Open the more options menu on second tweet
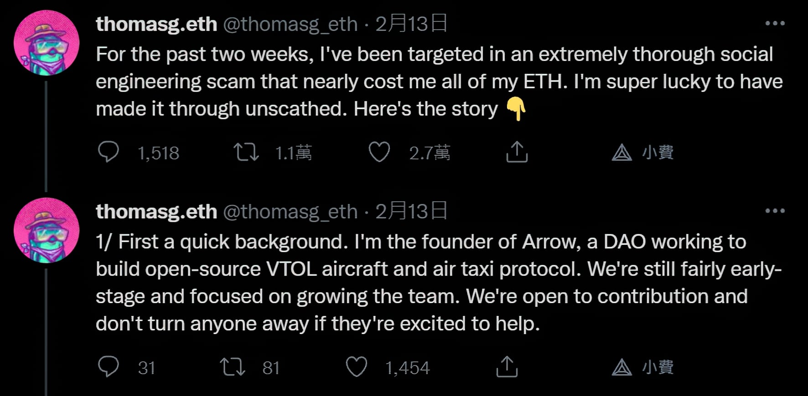Image resolution: width=808 pixels, height=396 pixels. (775, 211)
